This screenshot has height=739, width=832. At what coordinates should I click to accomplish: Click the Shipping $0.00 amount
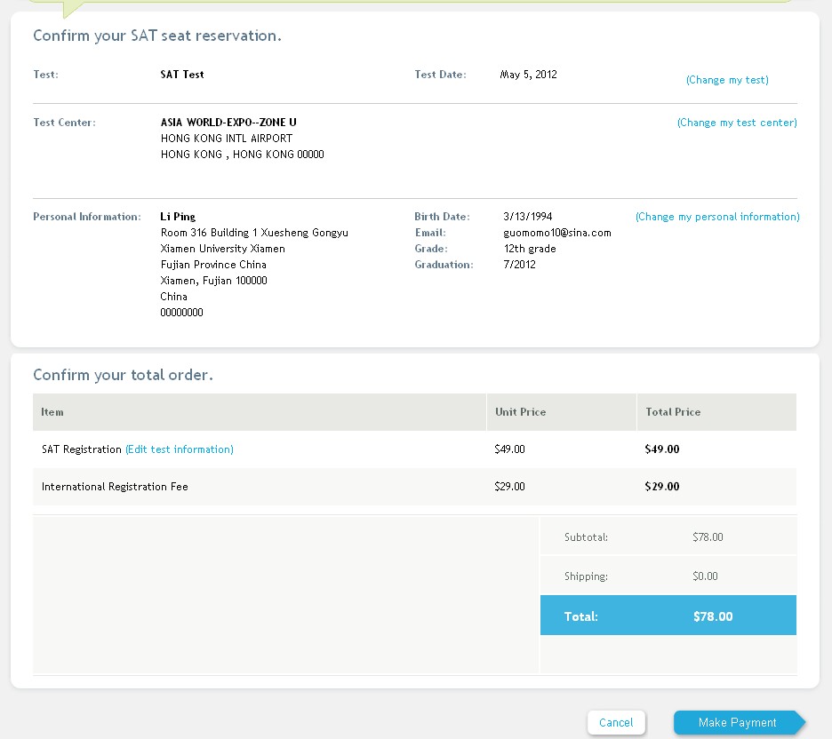pos(705,576)
